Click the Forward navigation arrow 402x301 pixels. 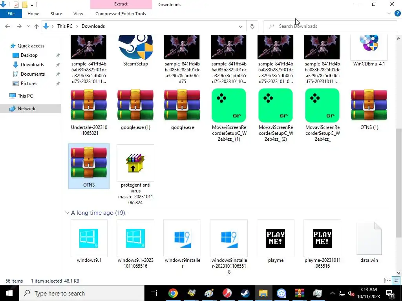click(19, 26)
